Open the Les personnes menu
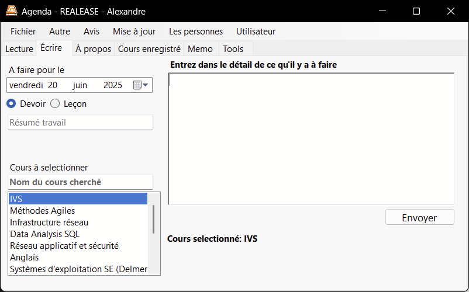The image size is (469, 292). coord(196,32)
